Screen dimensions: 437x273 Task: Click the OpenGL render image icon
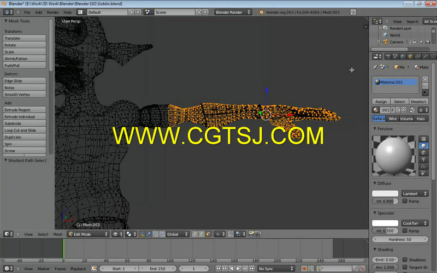(251, 234)
